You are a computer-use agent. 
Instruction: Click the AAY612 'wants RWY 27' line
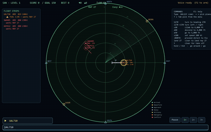coord(12,29)
